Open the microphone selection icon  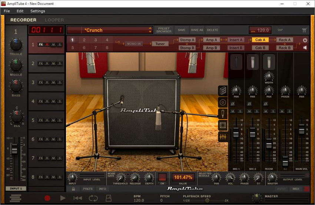click(223, 114)
